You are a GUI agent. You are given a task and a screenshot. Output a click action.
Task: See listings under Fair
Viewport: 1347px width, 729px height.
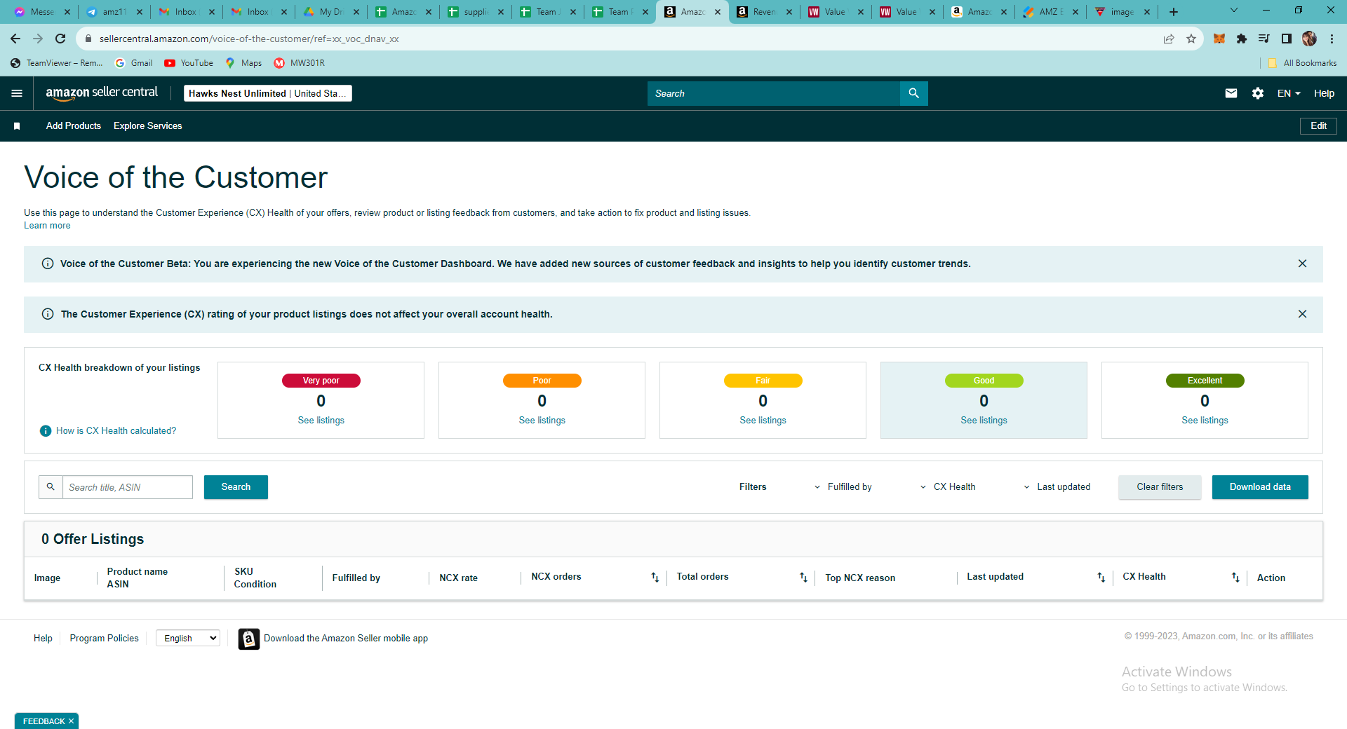pos(763,421)
